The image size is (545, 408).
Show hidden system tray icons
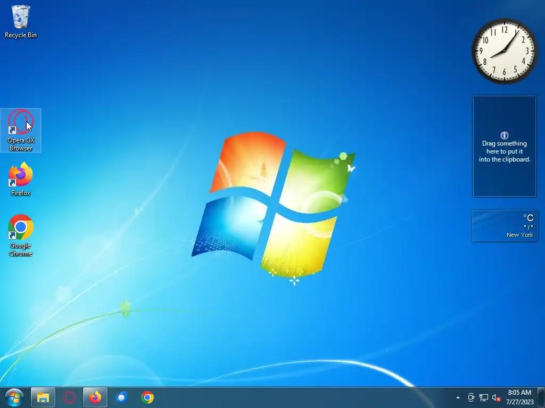[458, 397]
